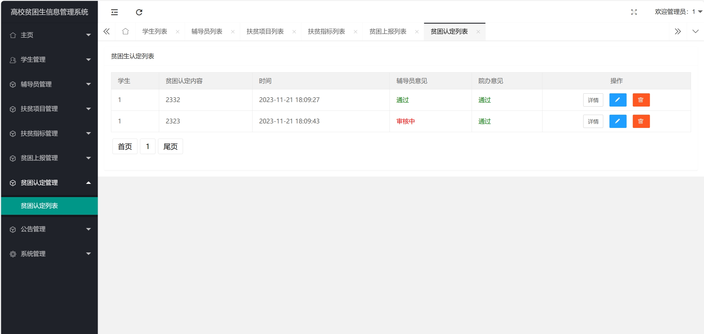
Task: Click blue edit icon for record 2323
Action: [x=618, y=121]
